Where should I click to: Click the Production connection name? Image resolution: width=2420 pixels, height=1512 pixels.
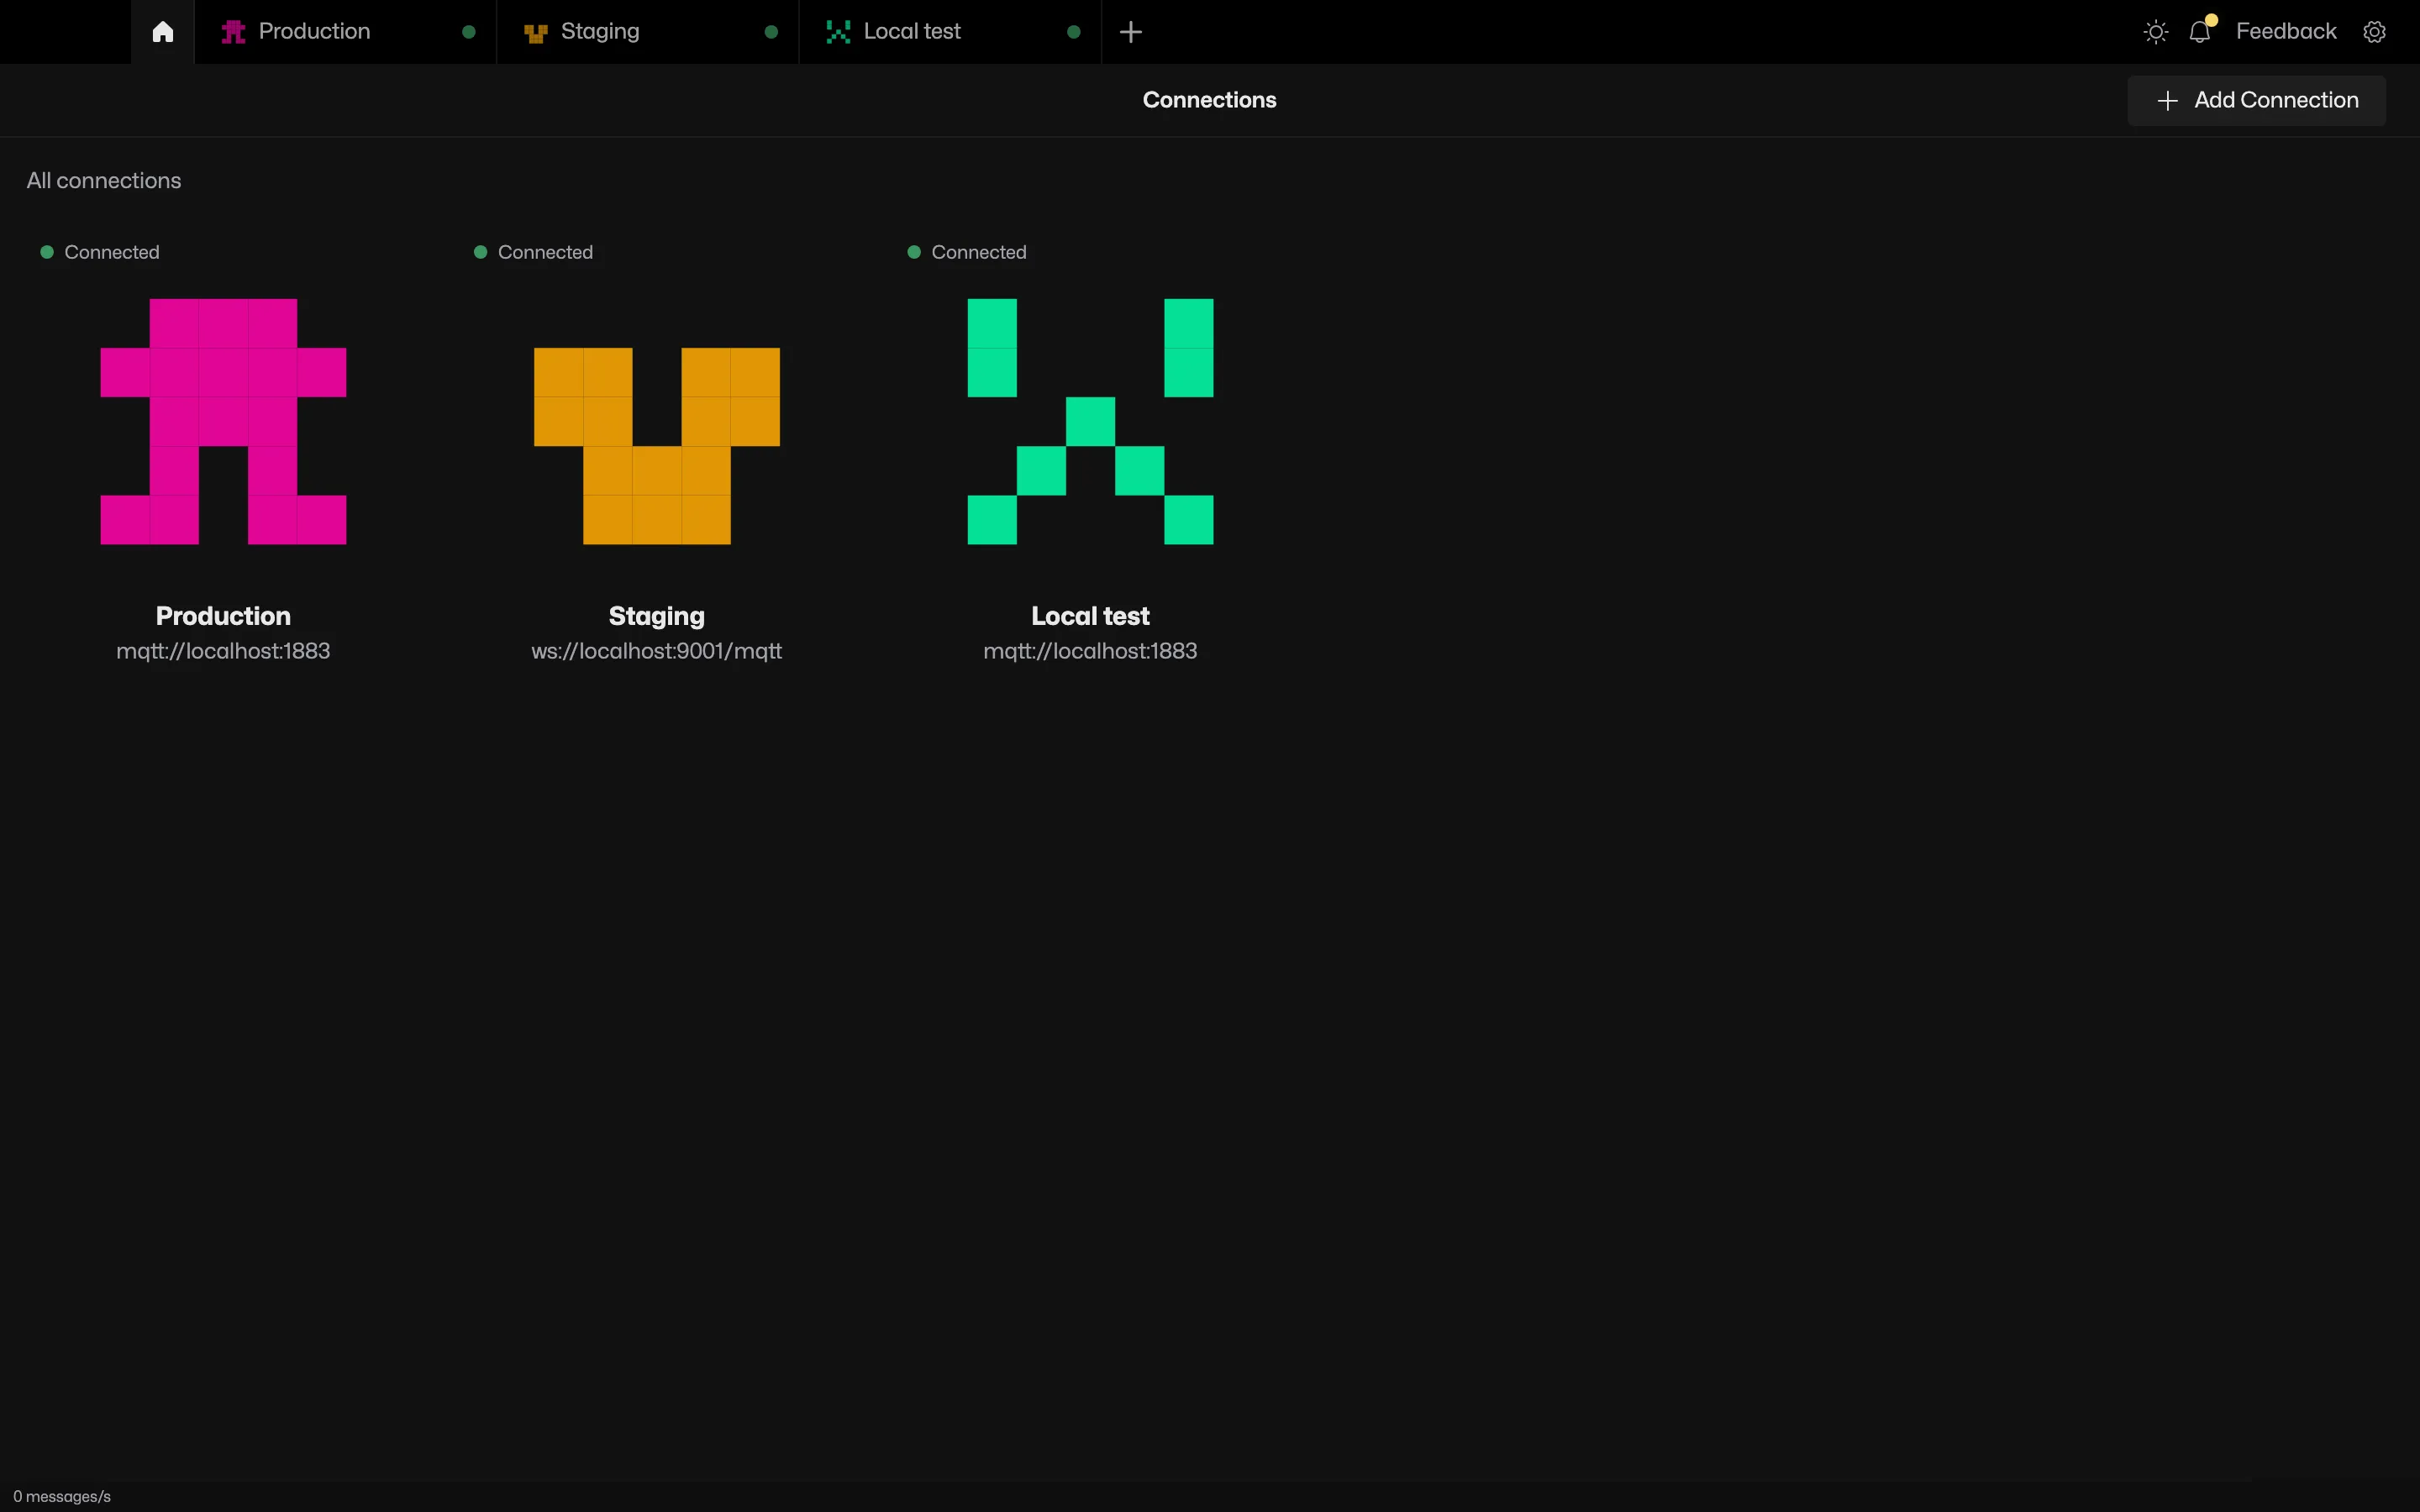pos(223,616)
